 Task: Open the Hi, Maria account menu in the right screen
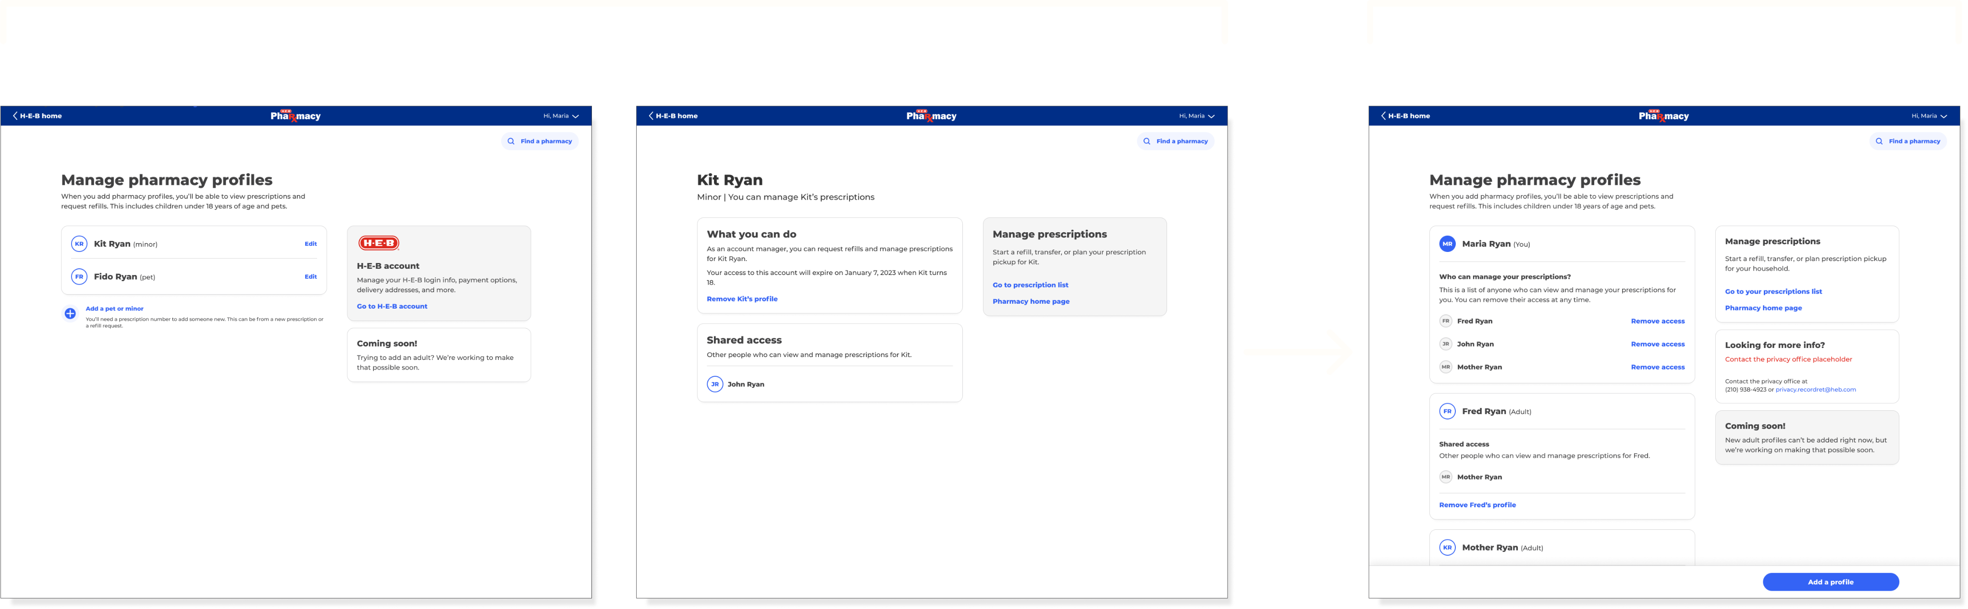tap(1929, 116)
